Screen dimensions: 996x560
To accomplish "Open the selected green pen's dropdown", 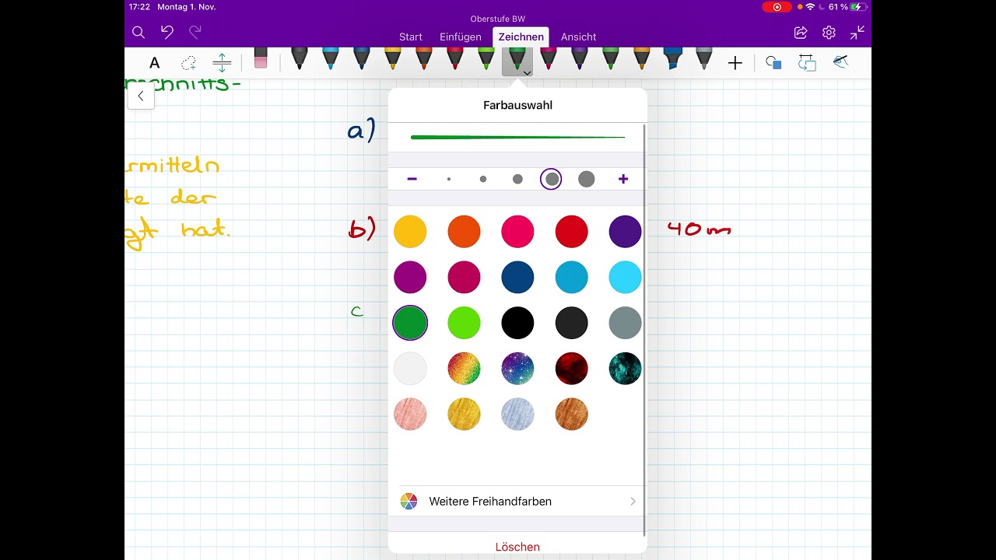I will (x=527, y=72).
